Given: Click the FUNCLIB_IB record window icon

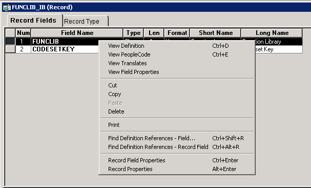Looking at the screenshot, I should [x=7, y=7].
